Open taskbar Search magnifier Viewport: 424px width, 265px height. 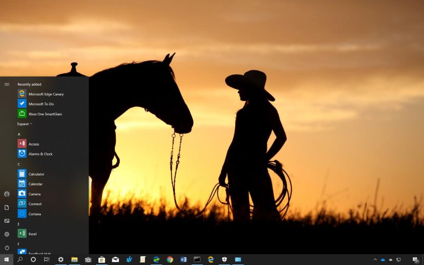pos(20,259)
